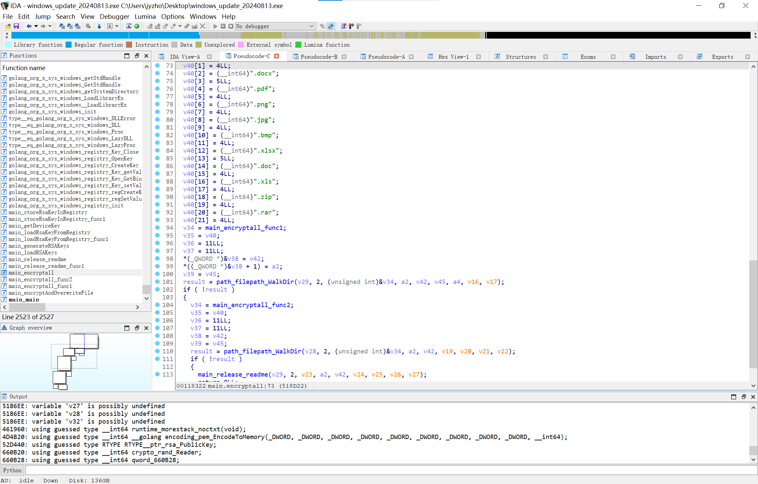Click the blue down arrow toolbar icon
This screenshot has width=758, height=484.
tap(99, 26)
